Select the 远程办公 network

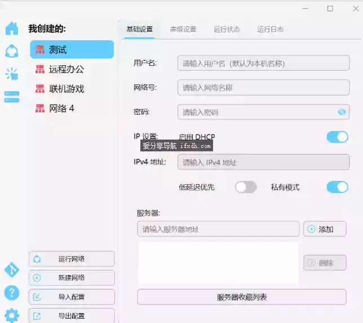pos(72,69)
